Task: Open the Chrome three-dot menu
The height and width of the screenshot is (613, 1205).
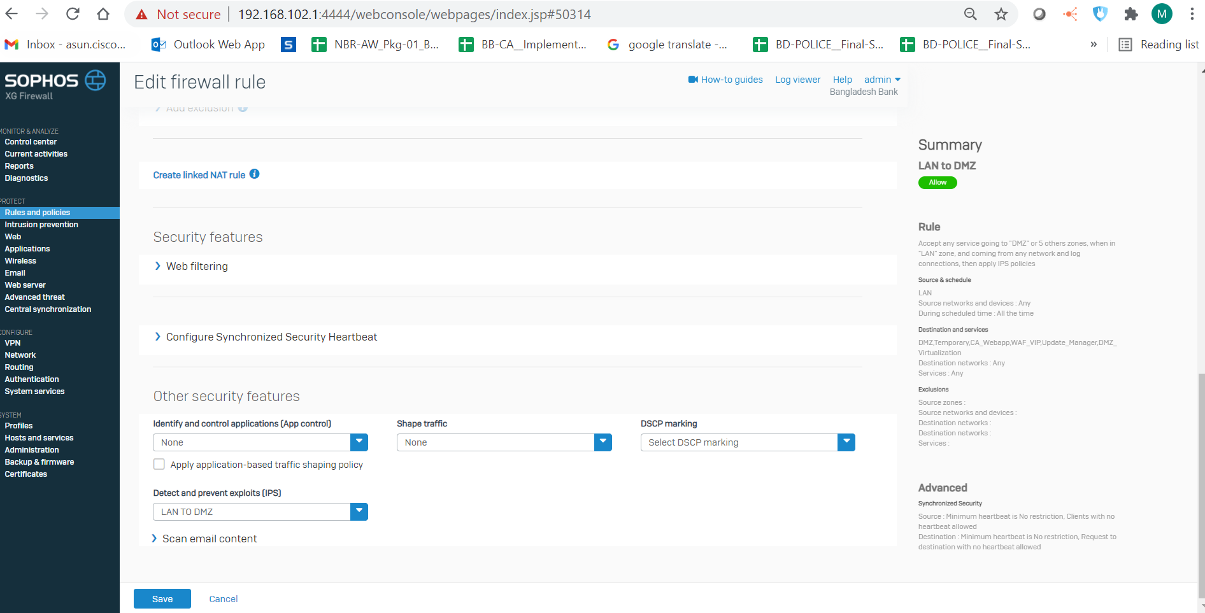Action: tap(1192, 14)
